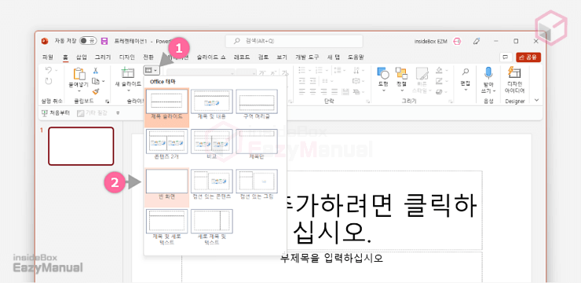This screenshot has height=283, width=581.
Task: Select slide 1 thumbnail in the panel
Action: click(81, 146)
